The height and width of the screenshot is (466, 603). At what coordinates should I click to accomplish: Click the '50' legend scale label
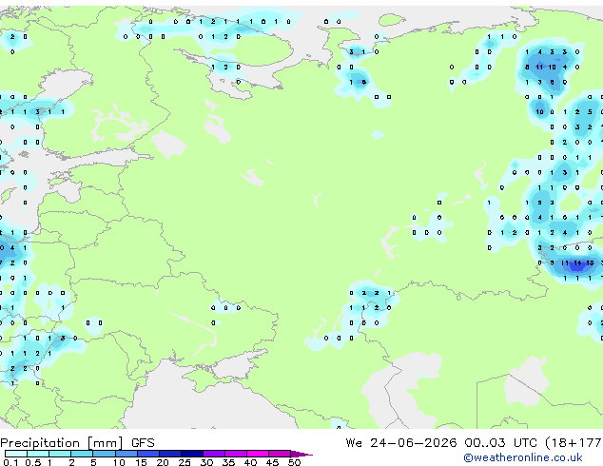point(294,462)
